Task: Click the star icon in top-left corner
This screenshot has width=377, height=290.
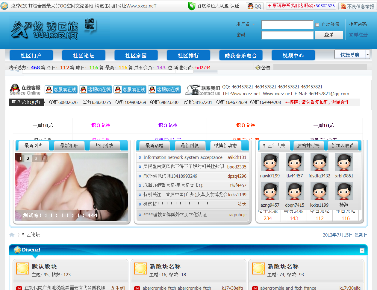Action: click(4, 6)
